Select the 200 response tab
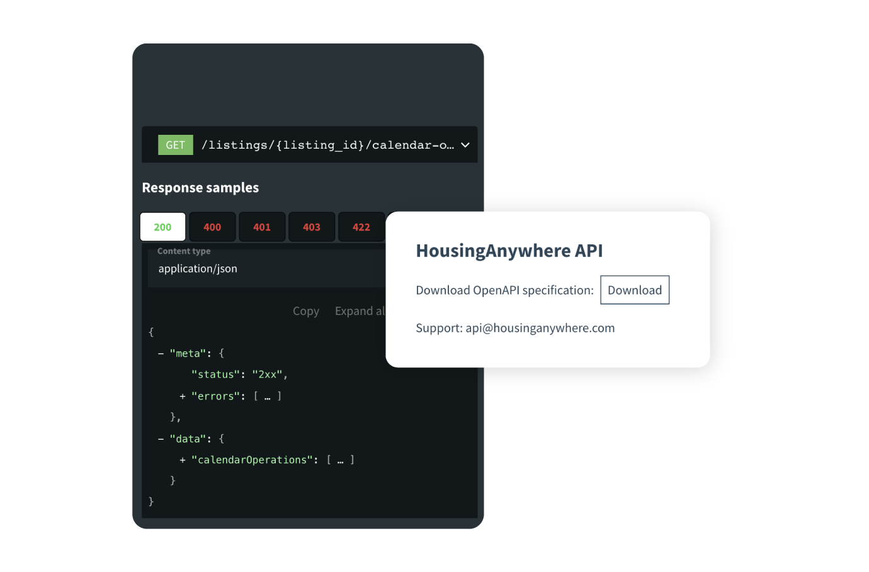 pyautogui.click(x=162, y=227)
